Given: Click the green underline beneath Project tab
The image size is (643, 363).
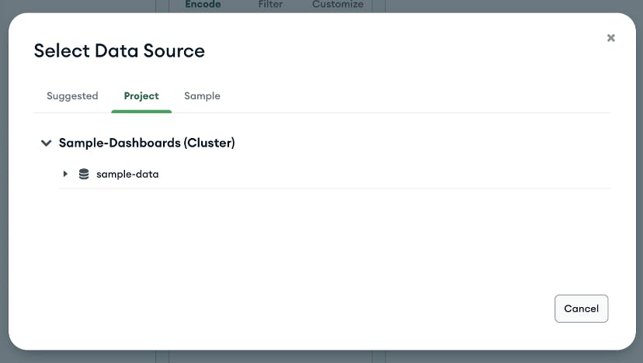Looking at the screenshot, I should (141, 112).
